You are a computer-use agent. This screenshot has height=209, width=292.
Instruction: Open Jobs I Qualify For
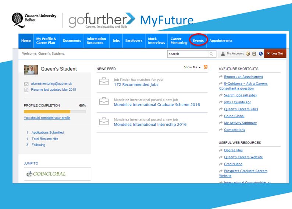tap(238, 102)
